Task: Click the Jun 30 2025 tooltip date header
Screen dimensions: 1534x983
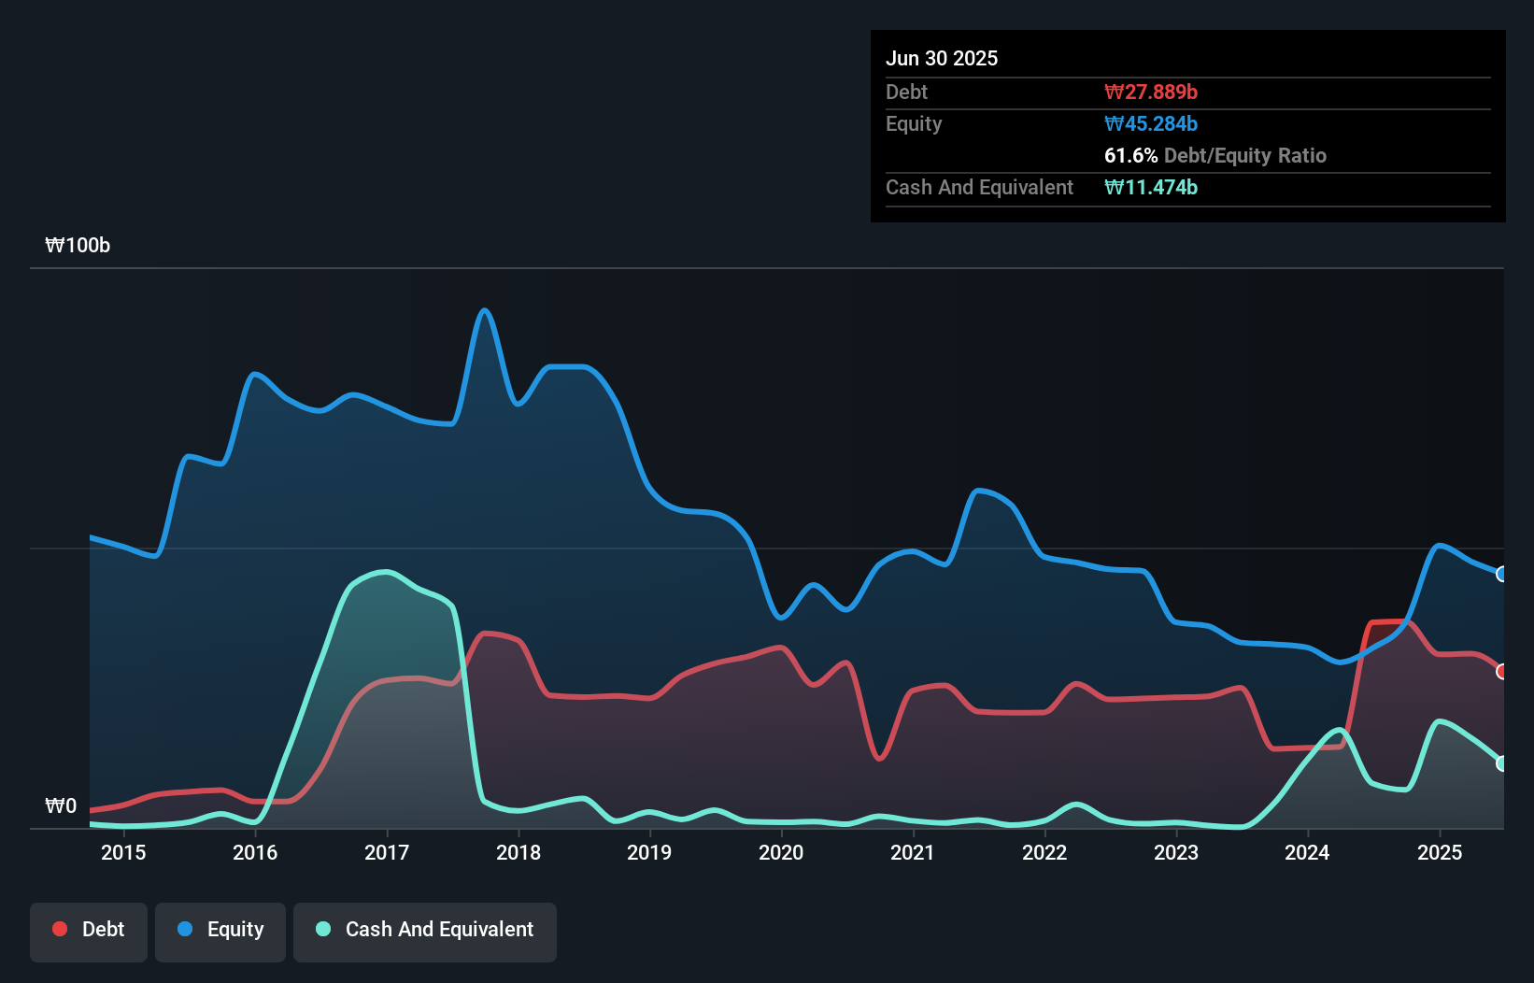Action: (x=942, y=58)
